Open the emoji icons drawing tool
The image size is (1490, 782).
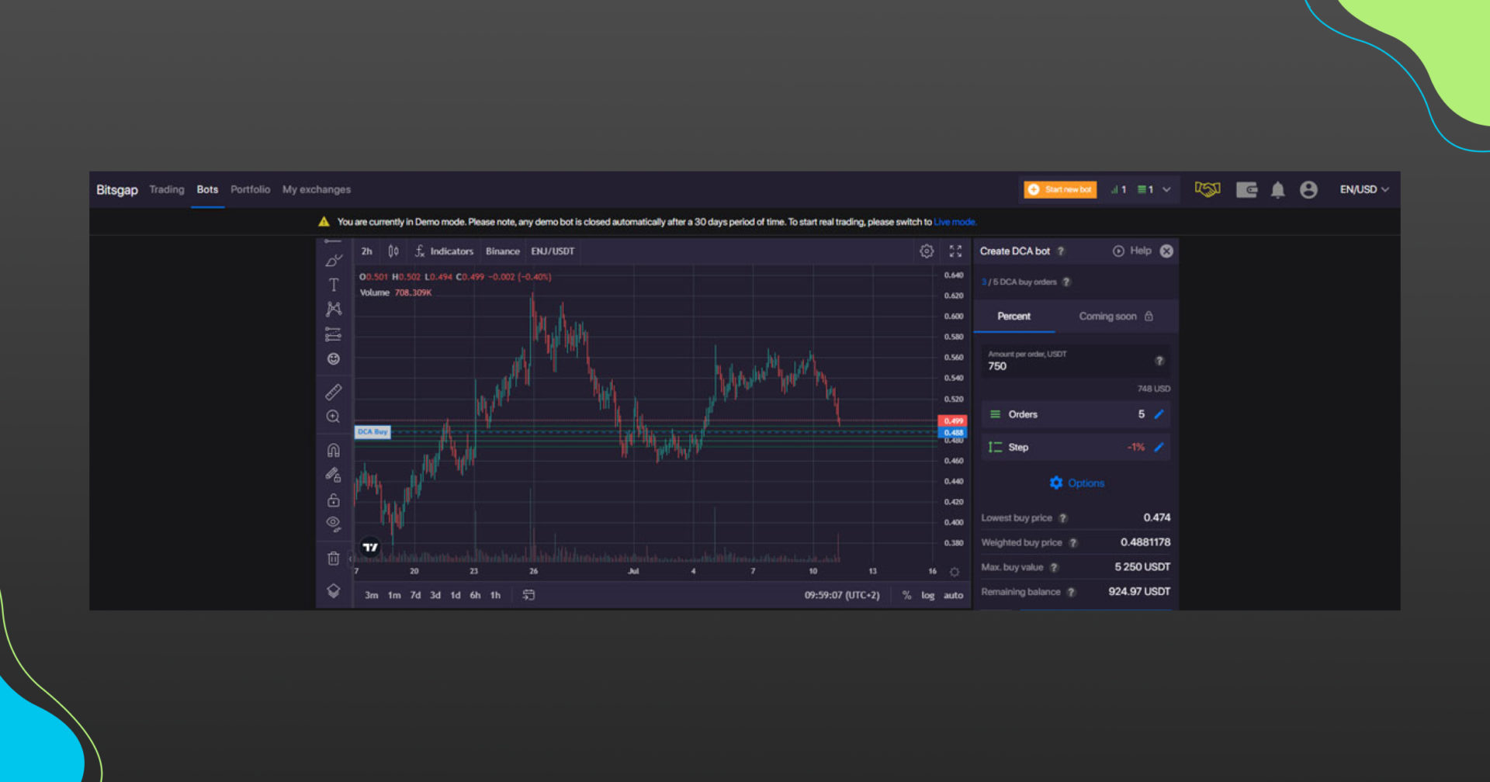[334, 359]
